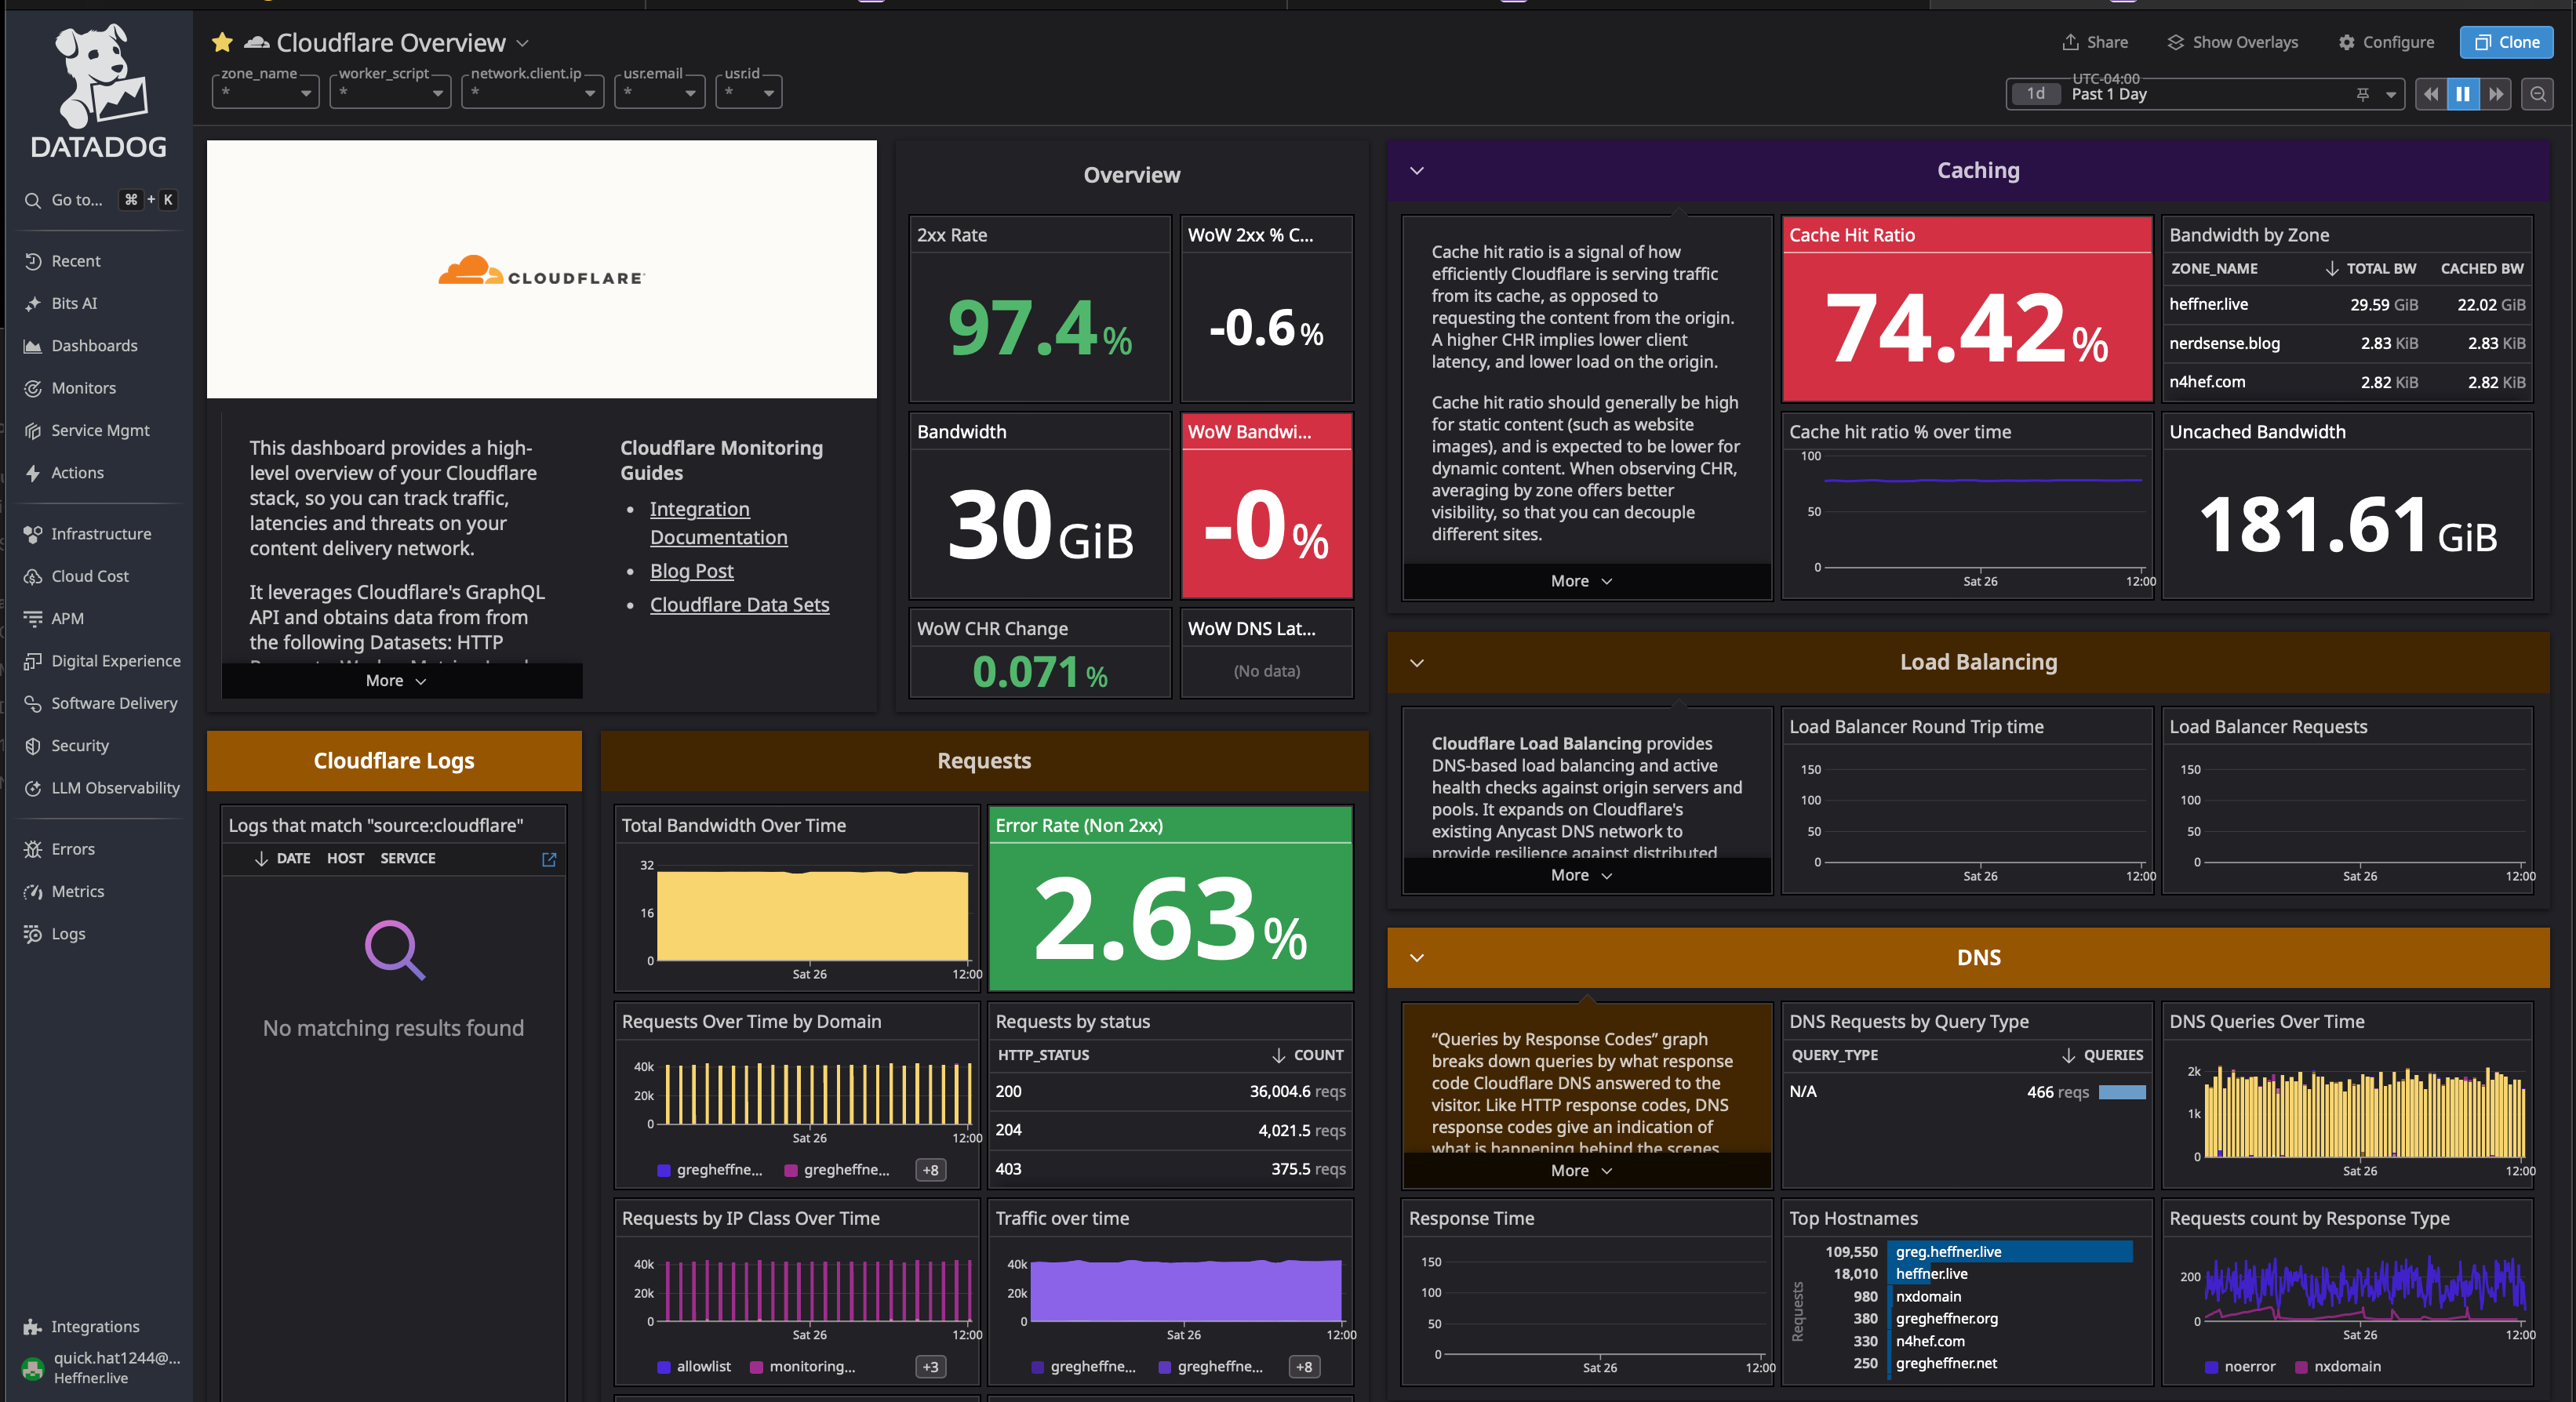Image resolution: width=2576 pixels, height=1402 pixels.
Task: Click the user account avatar
Action: [x=33, y=1368]
